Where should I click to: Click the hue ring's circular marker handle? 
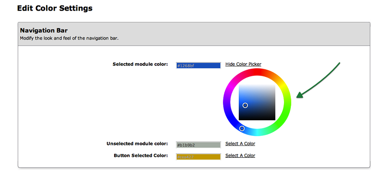242,128
